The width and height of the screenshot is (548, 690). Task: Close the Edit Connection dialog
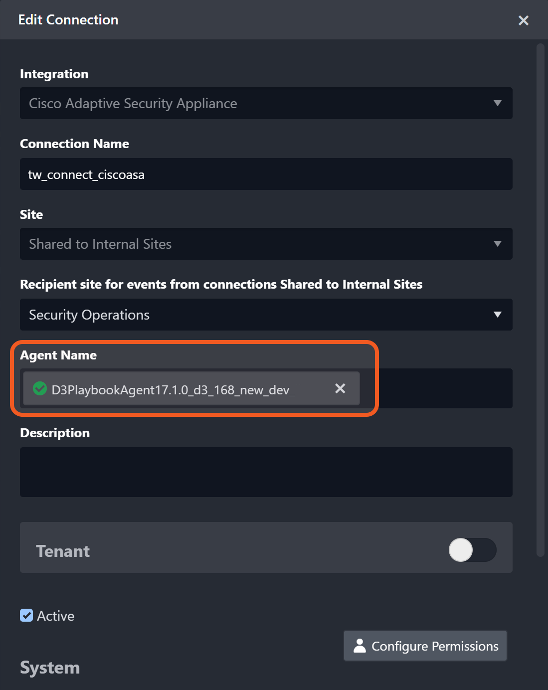(523, 20)
